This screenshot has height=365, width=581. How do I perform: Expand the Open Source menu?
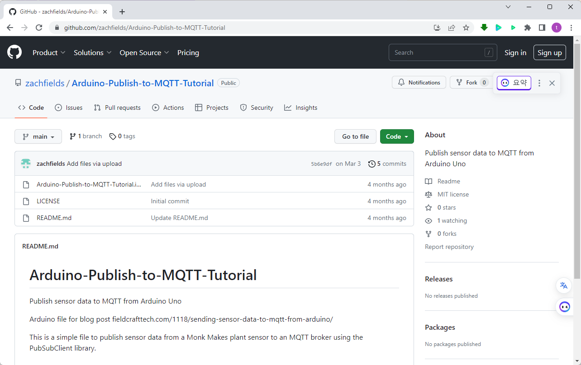click(144, 52)
